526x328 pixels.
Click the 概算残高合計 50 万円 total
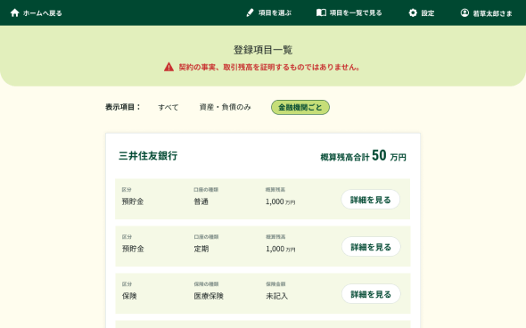(x=364, y=156)
